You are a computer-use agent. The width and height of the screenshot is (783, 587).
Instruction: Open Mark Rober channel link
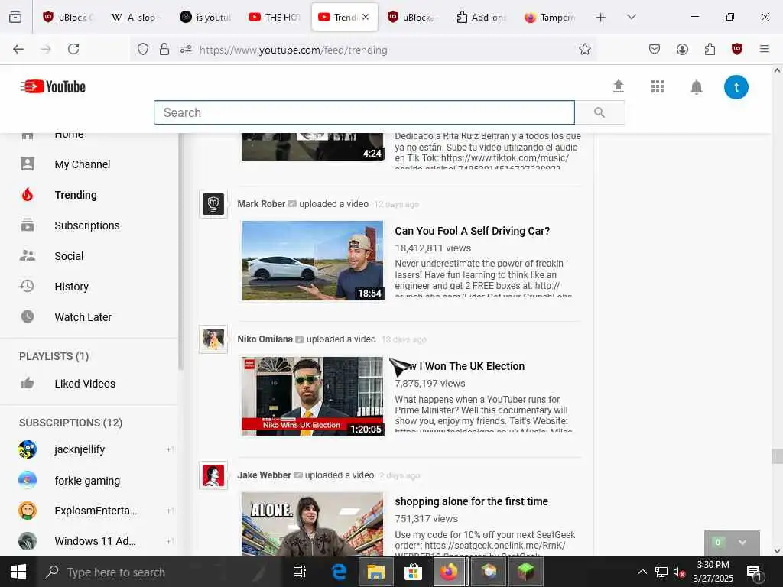[262, 203]
